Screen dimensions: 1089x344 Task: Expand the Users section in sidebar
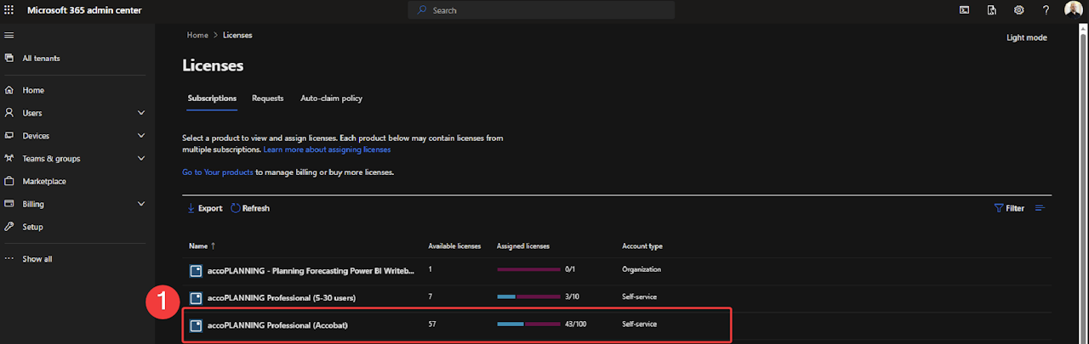[141, 113]
